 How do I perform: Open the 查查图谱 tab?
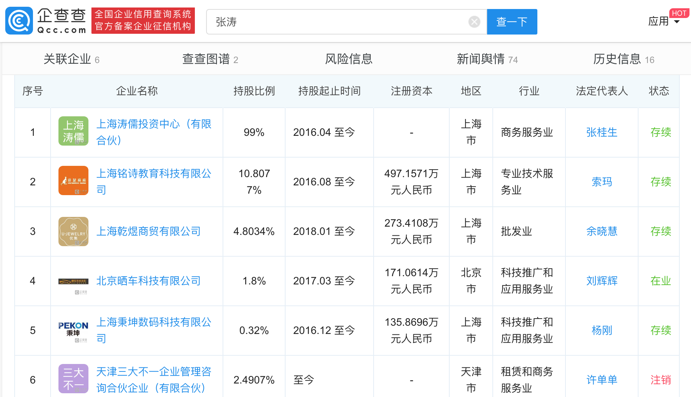pyautogui.click(x=210, y=59)
